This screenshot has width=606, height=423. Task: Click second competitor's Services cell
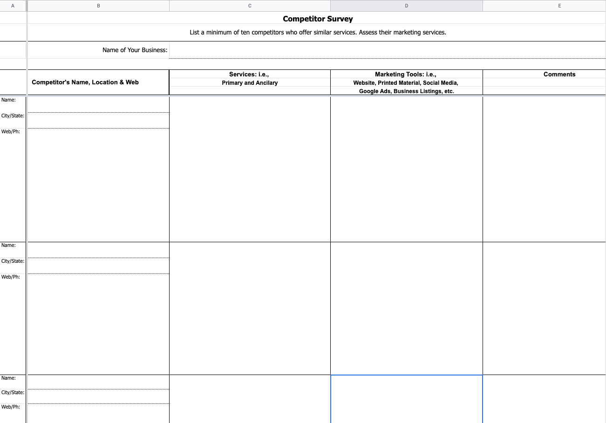tap(250, 308)
